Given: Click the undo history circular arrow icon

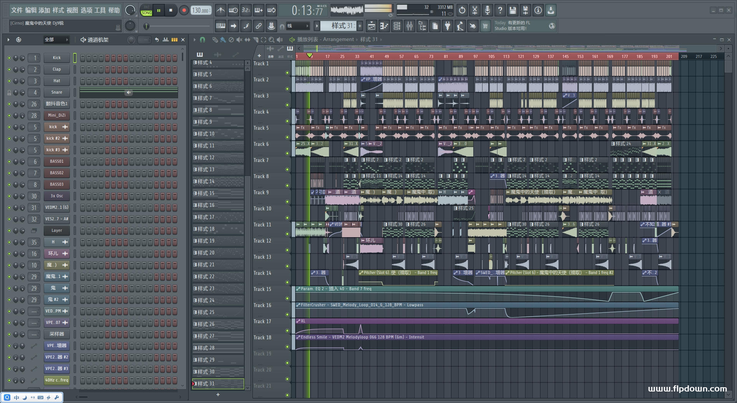Looking at the screenshot, I should pos(462,10).
